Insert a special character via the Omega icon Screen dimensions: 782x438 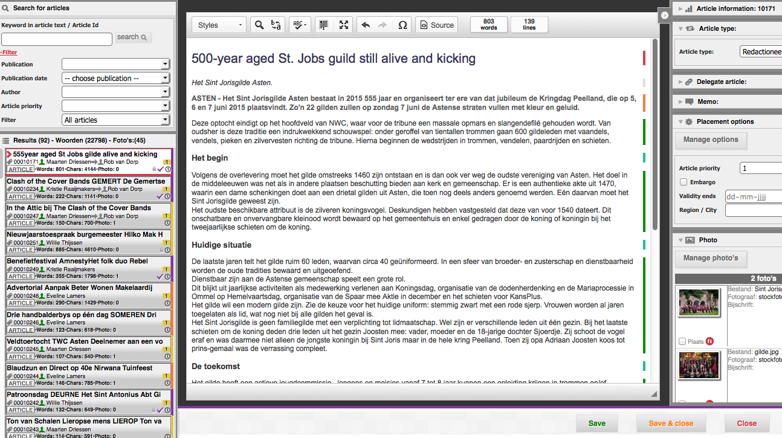point(402,25)
